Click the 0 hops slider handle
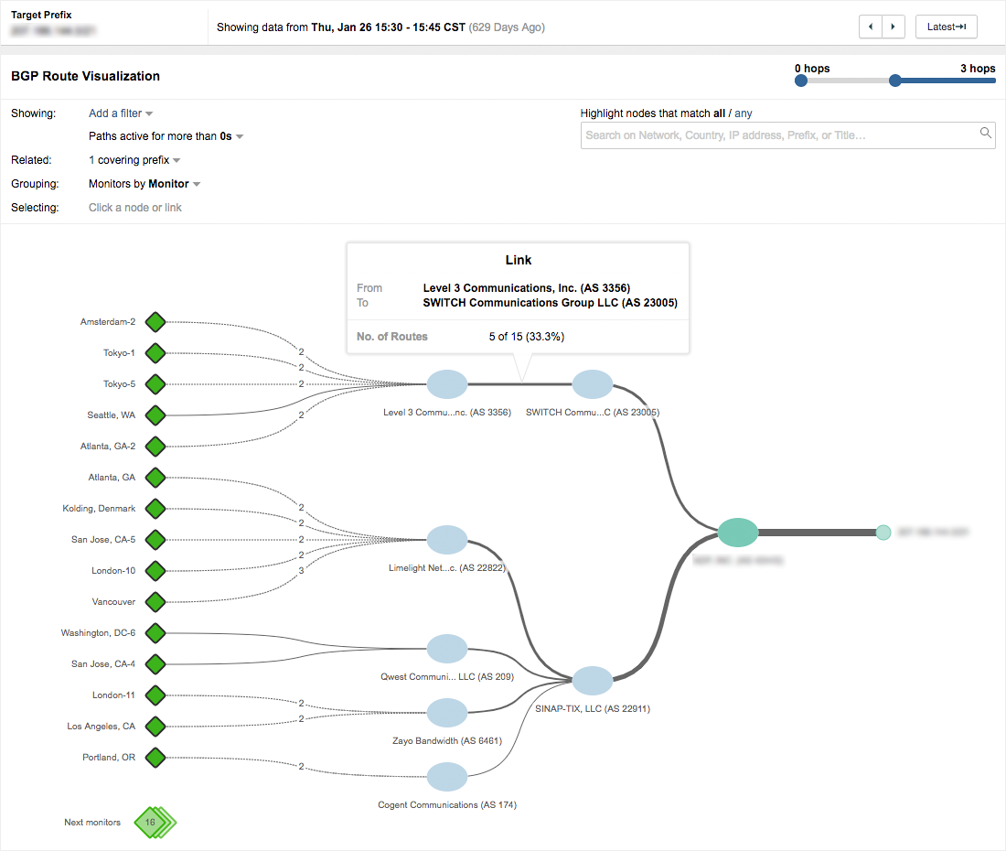The image size is (1006, 851). [801, 81]
